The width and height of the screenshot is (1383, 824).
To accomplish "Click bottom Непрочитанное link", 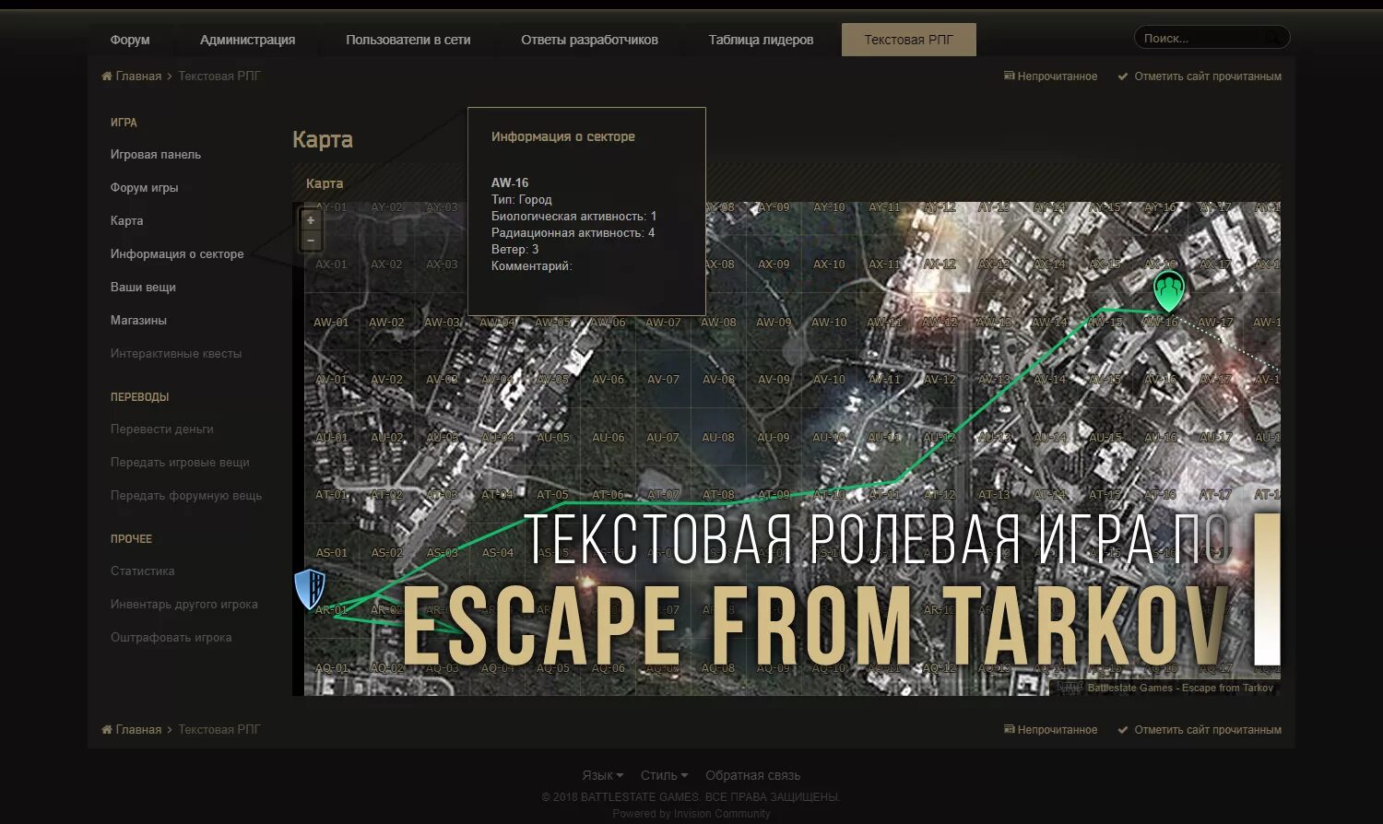I will tap(1058, 730).
